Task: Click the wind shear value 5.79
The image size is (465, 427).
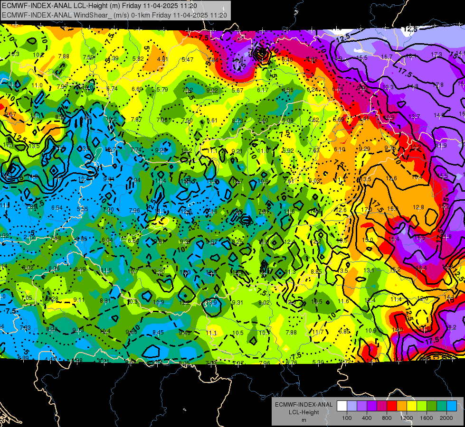Action: click(162, 90)
